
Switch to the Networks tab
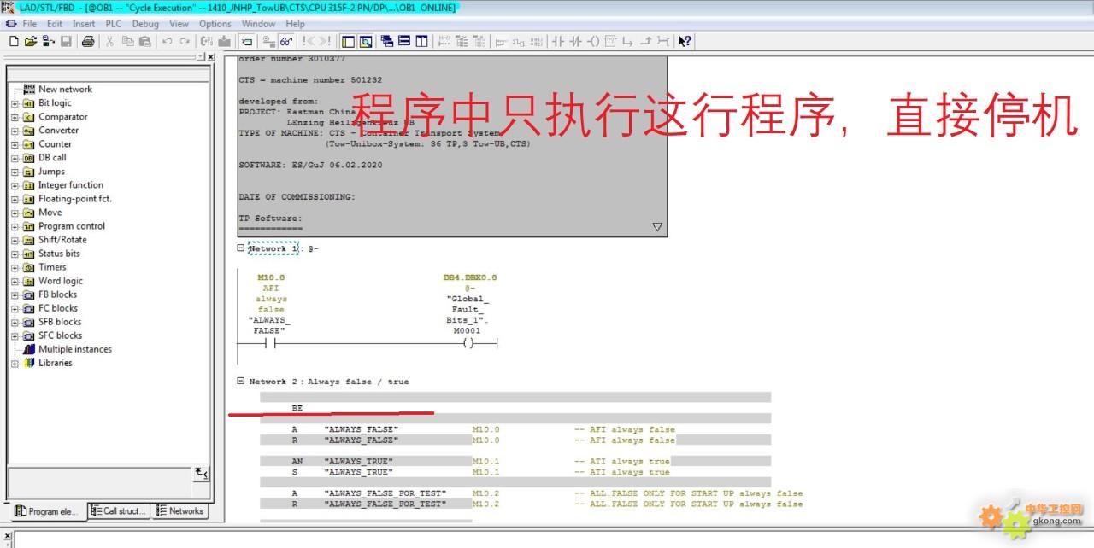tap(180, 511)
